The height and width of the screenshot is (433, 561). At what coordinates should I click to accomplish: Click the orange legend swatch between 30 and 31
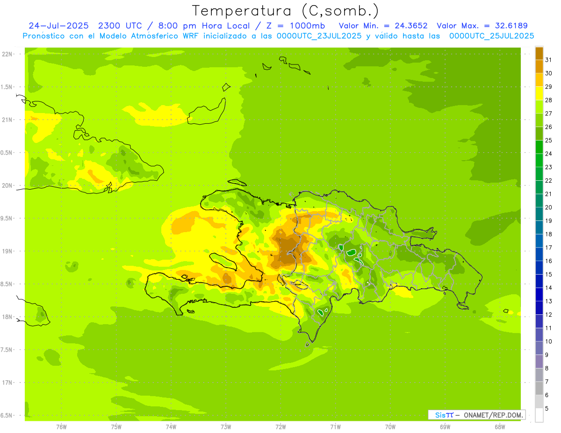tap(539, 66)
